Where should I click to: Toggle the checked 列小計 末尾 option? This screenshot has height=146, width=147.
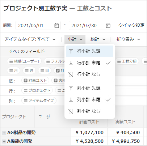pyautogui.click(x=90, y=100)
